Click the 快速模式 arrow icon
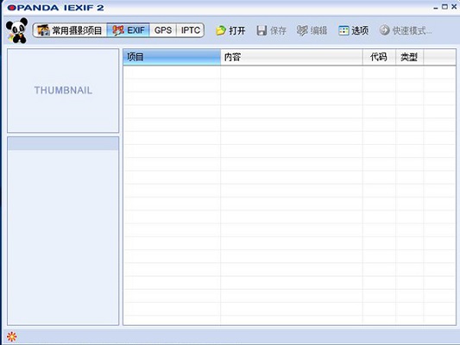 [384, 30]
